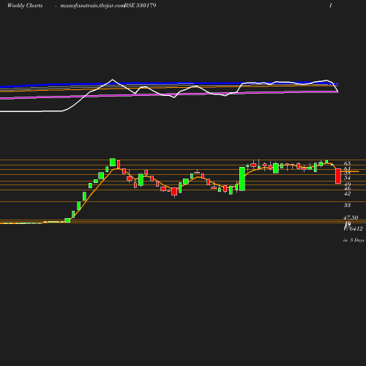The height and width of the screenshot is (366, 366).
Task: Click the "BSE 530179" stock code label
Action: point(141,6)
